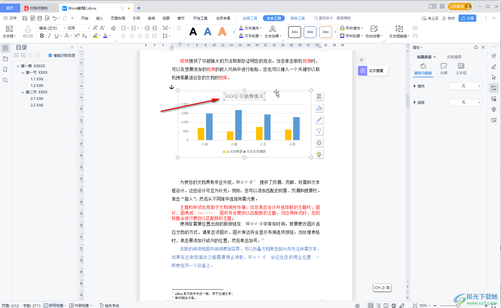
Task: Select orange outlined text style A
Action: pyautogui.click(x=222, y=32)
